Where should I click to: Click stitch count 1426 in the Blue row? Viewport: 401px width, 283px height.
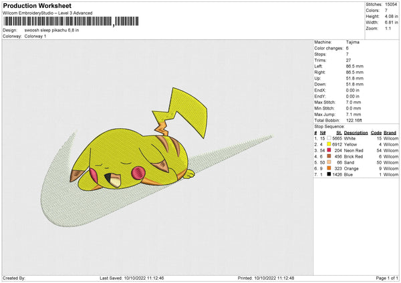click(337, 175)
